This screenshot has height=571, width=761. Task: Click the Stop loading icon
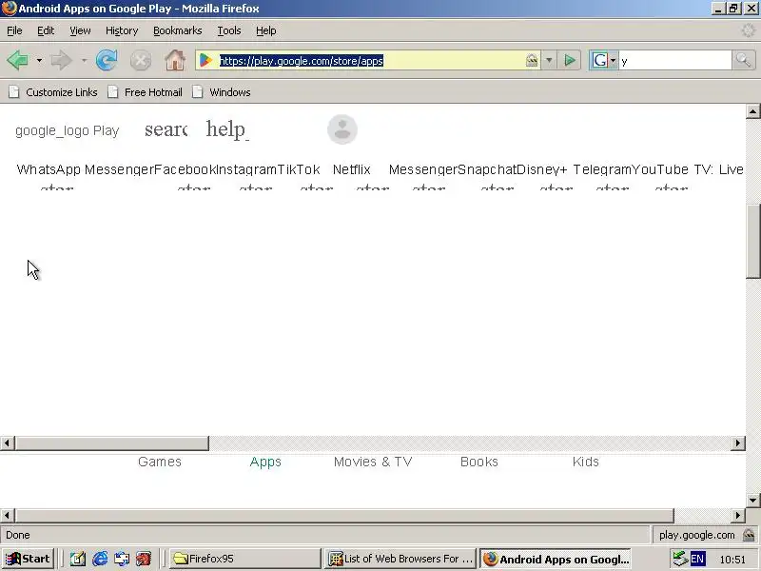tap(141, 61)
